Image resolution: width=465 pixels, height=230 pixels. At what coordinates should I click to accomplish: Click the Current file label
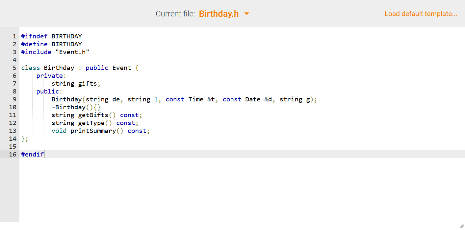pyautogui.click(x=175, y=13)
